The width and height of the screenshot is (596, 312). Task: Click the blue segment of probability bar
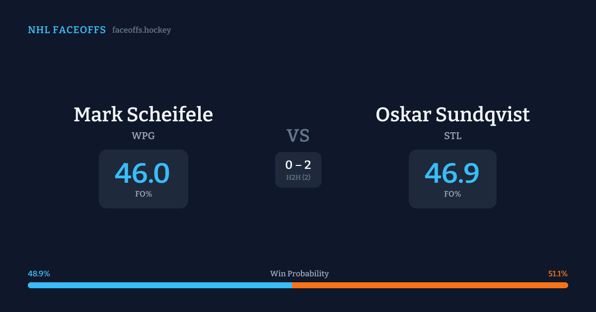(x=159, y=285)
